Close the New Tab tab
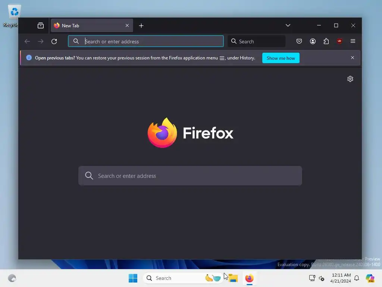 pyautogui.click(x=127, y=25)
